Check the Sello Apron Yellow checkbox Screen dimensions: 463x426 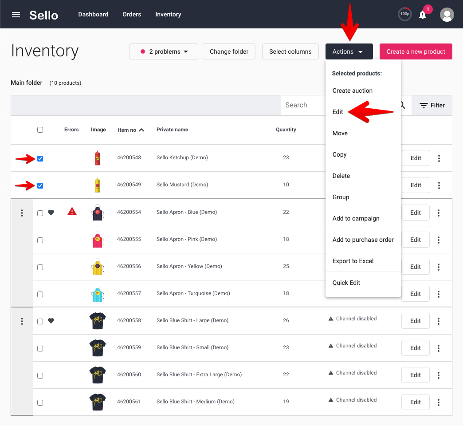click(x=40, y=267)
